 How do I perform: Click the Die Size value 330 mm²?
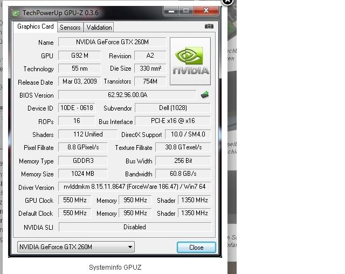pos(150,68)
